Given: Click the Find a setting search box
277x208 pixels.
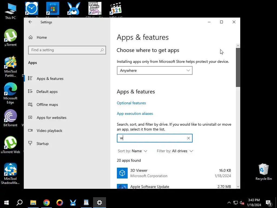Looking at the screenshot, I should tap(67, 50).
